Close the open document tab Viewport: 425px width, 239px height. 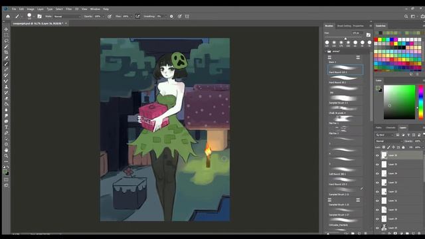point(66,24)
